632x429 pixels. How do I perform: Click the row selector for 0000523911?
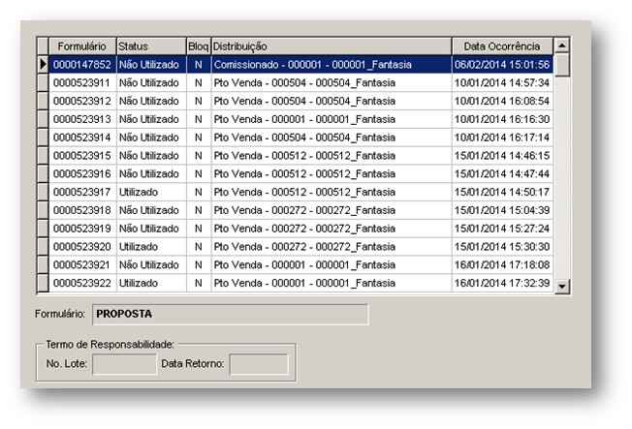click(43, 82)
